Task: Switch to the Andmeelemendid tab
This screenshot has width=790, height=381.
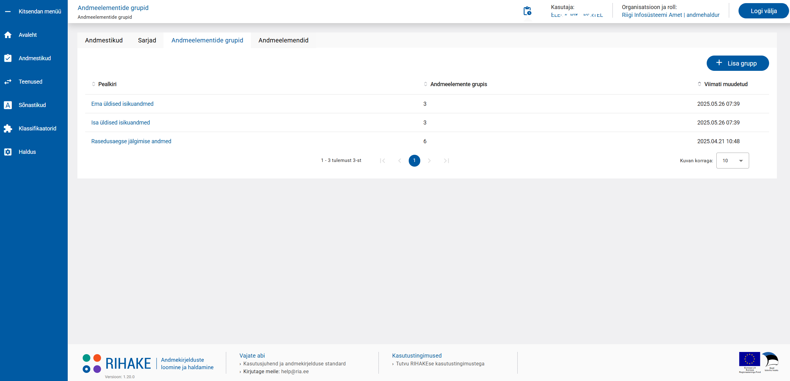Action: (x=283, y=40)
